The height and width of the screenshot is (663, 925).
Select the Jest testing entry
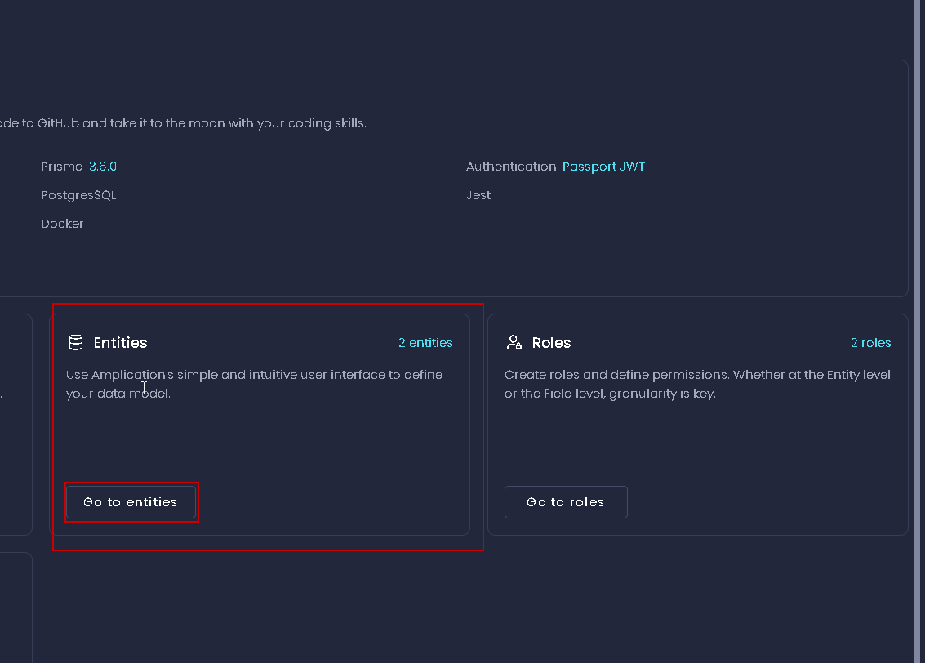point(478,194)
